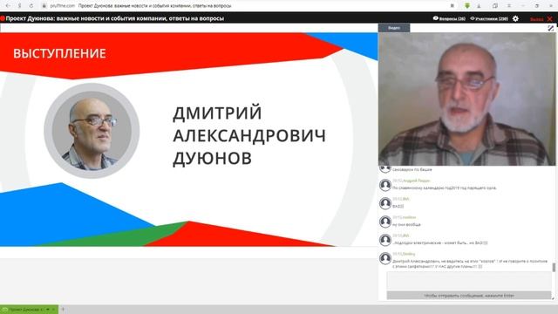This screenshot has height=314, width=558.
Task: Click the send message hint button
Action: [469, 296]
